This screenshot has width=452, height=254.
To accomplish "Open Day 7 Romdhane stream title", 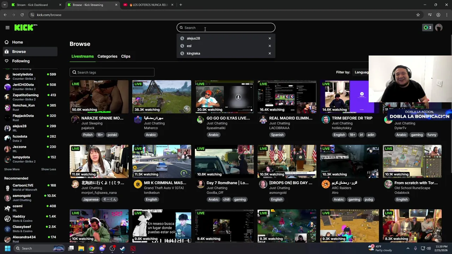I will 227,183.
